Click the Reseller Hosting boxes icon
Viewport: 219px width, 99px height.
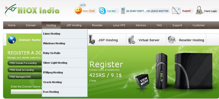pyautogui.click(x=172, y=40)
